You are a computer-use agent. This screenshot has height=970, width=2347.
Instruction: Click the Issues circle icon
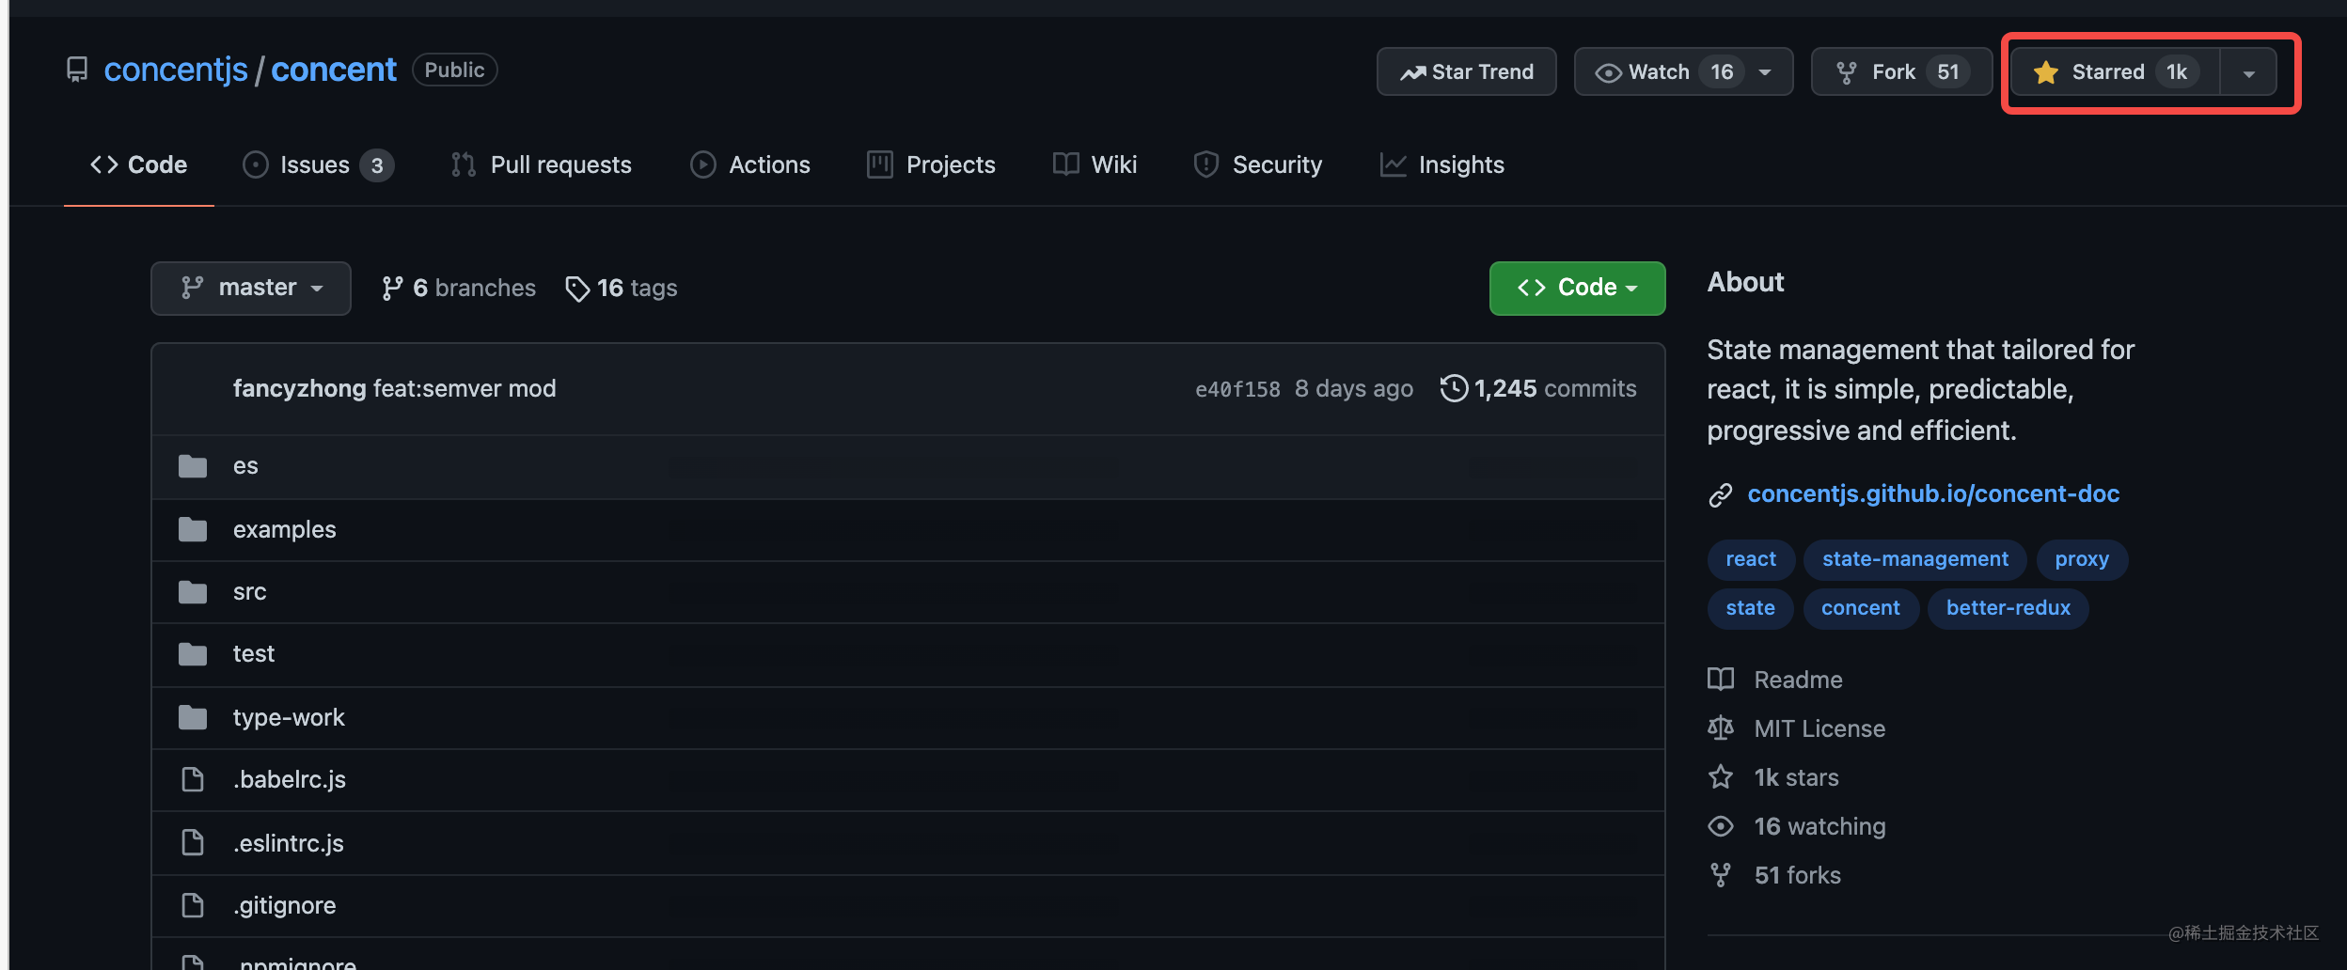(x=256, y=164)
